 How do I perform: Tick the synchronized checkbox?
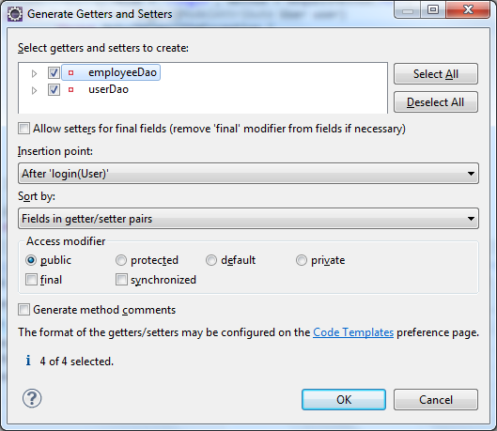click(x=121, y=280)
